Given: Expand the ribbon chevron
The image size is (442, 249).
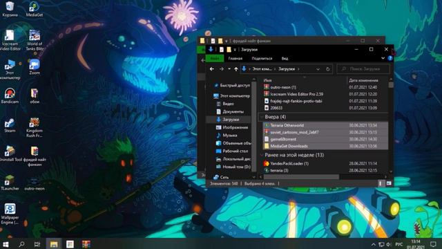Looking at the screenshot, I should click(x=383, y=58).
